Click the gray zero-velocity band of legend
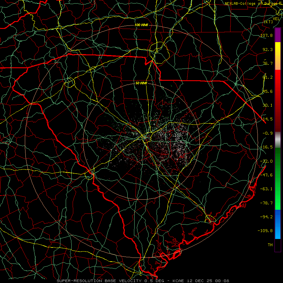 (278, 140)
